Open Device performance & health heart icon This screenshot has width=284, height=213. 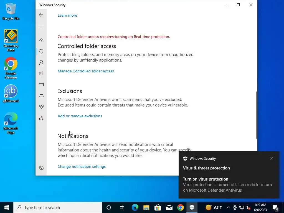click(41, 107)
